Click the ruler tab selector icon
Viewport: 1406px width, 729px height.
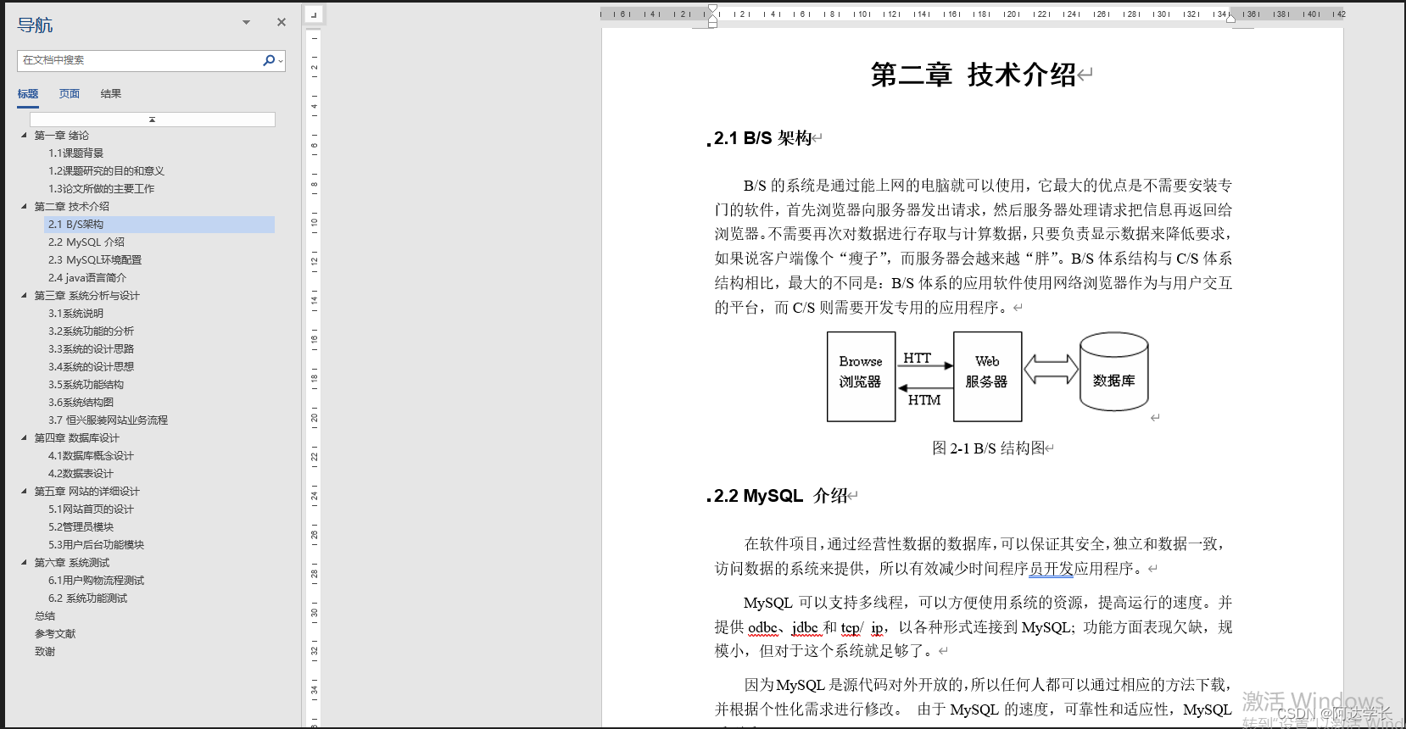(314, 14)
